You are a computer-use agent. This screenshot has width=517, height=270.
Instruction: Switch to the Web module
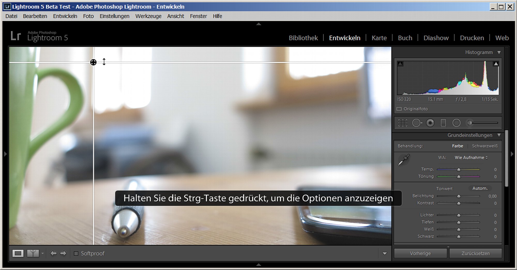point(502,38)
